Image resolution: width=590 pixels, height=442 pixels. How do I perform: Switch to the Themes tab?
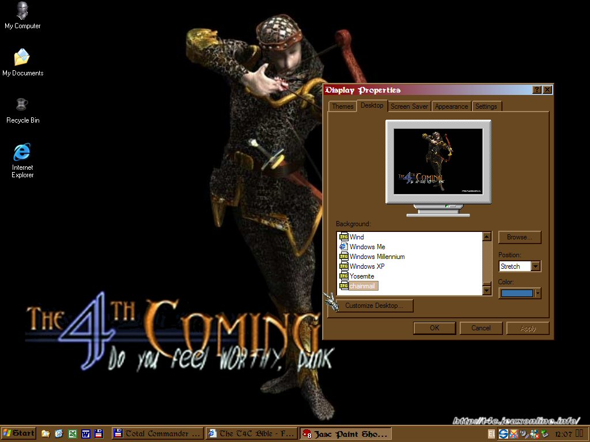tap(343, 106)
